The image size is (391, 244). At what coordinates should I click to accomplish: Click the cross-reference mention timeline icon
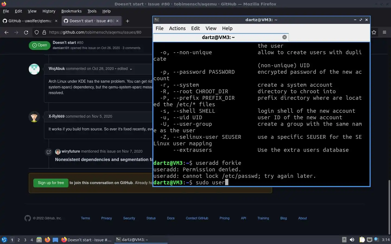49,152
